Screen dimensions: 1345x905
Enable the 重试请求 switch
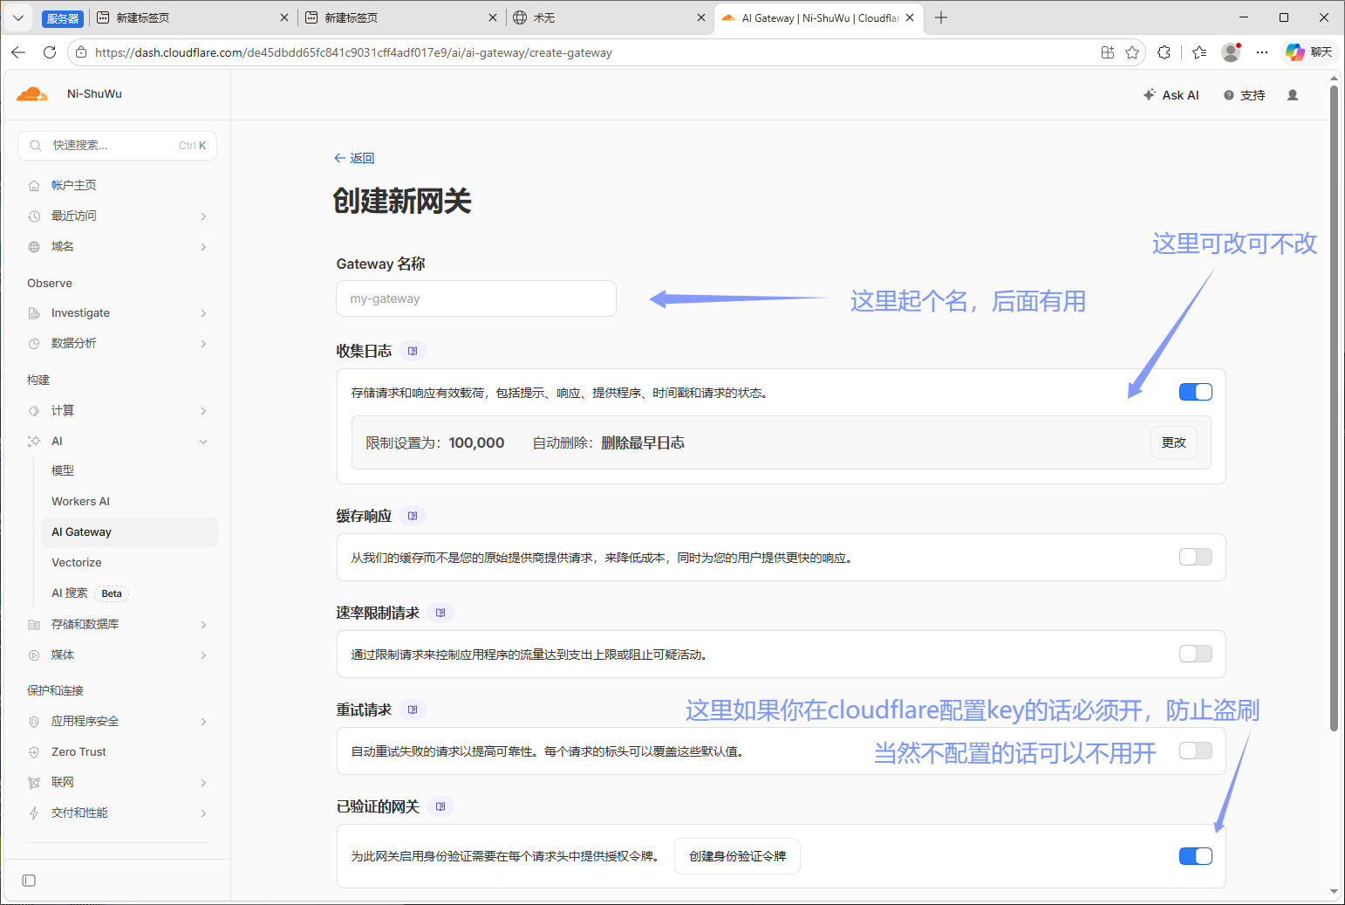[1196, 751]
